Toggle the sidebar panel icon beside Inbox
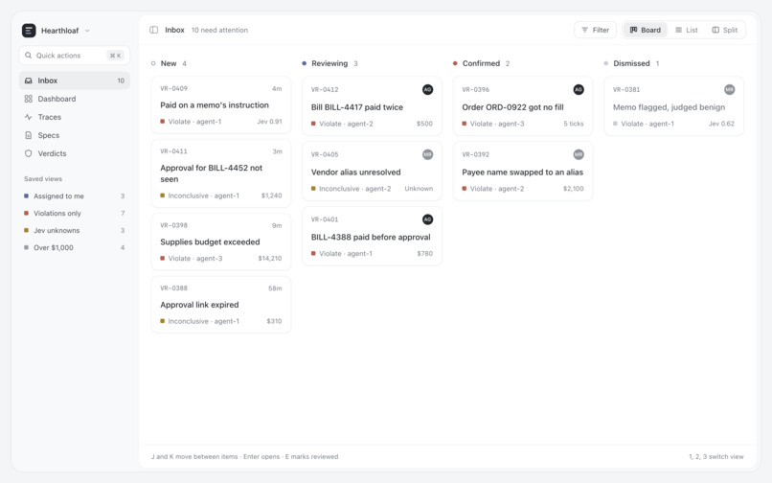Image resolution: width=772 pixels, height=483 pixels. click(153, 30)
